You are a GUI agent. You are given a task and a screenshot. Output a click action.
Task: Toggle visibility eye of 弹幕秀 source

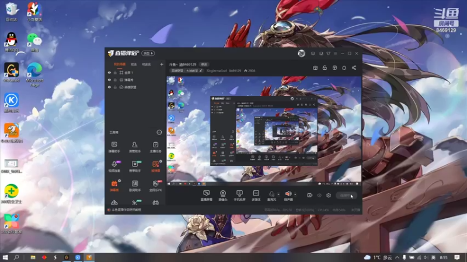[x=109, y=80]
